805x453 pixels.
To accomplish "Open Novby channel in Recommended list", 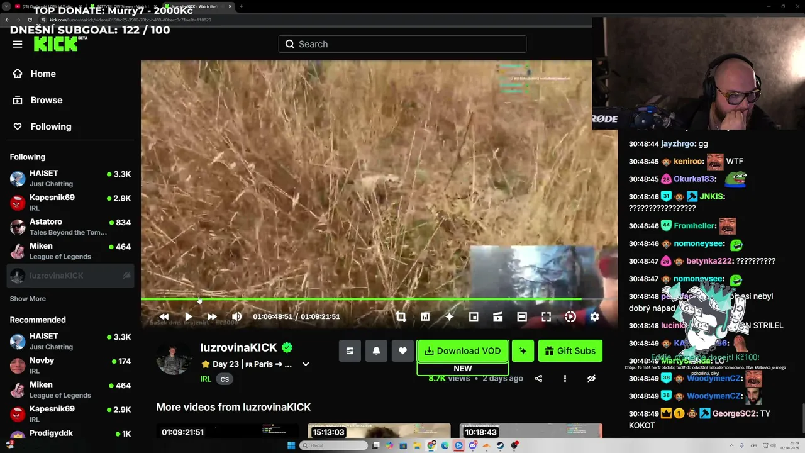I will [x=70, y=366].
